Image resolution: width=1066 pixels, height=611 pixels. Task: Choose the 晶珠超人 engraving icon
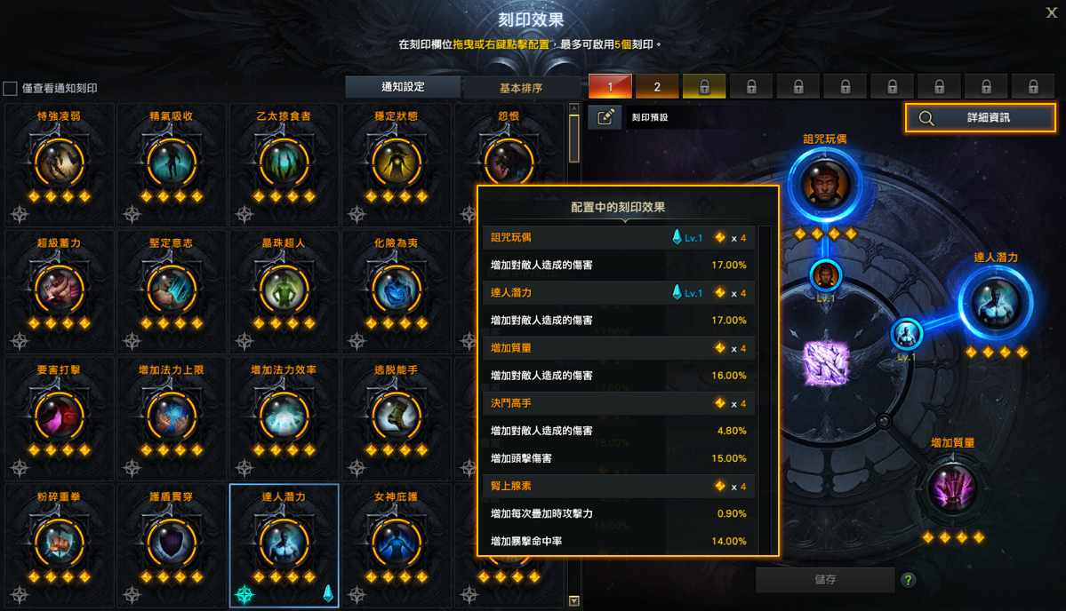click(285, 290)
